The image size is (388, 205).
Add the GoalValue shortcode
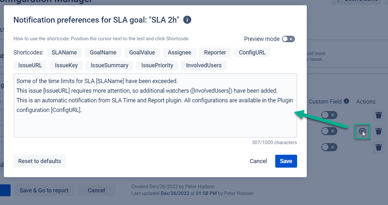[142, 52]
